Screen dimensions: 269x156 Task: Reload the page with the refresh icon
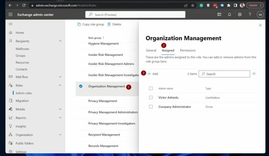(24, 5)
